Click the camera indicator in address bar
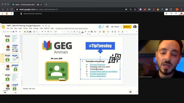 click(126, 9)
